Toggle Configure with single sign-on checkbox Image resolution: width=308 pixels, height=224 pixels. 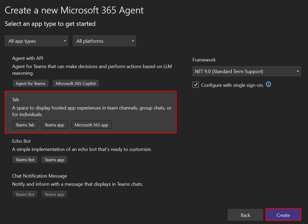[x=196, y=85]
